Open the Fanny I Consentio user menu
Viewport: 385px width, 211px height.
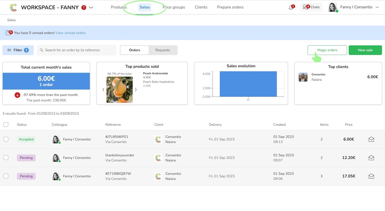click(x=356, y=7)
